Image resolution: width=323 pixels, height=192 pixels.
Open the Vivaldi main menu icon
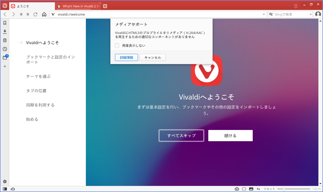[5, 6]
